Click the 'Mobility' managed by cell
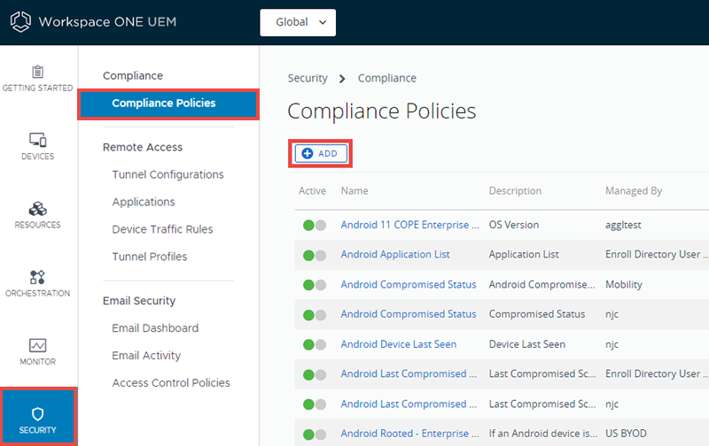Screen dimensions: 709x446 624,284
